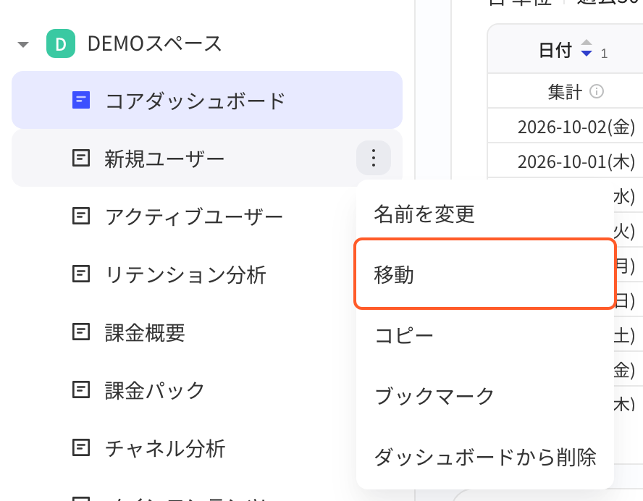This screenshot has width=643, height=501.
Task: Choose 移動 from the context menu
Action: 485,274
